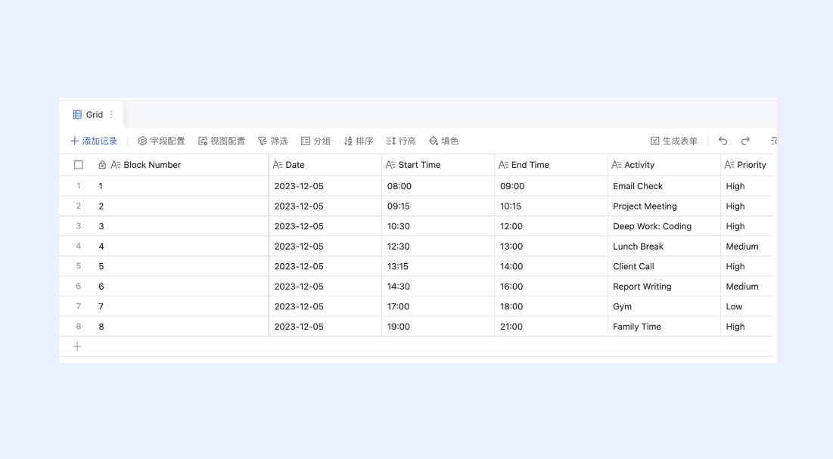The height and width of the screenshot is (459, 833).
Task: Click Start Time cell 12:30
Action: pos(438,247)
